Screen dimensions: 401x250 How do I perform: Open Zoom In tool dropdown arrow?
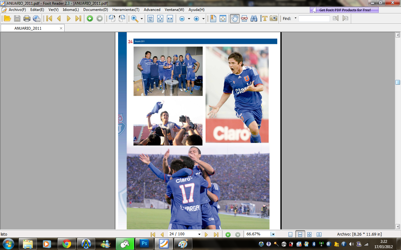(142, 19)
